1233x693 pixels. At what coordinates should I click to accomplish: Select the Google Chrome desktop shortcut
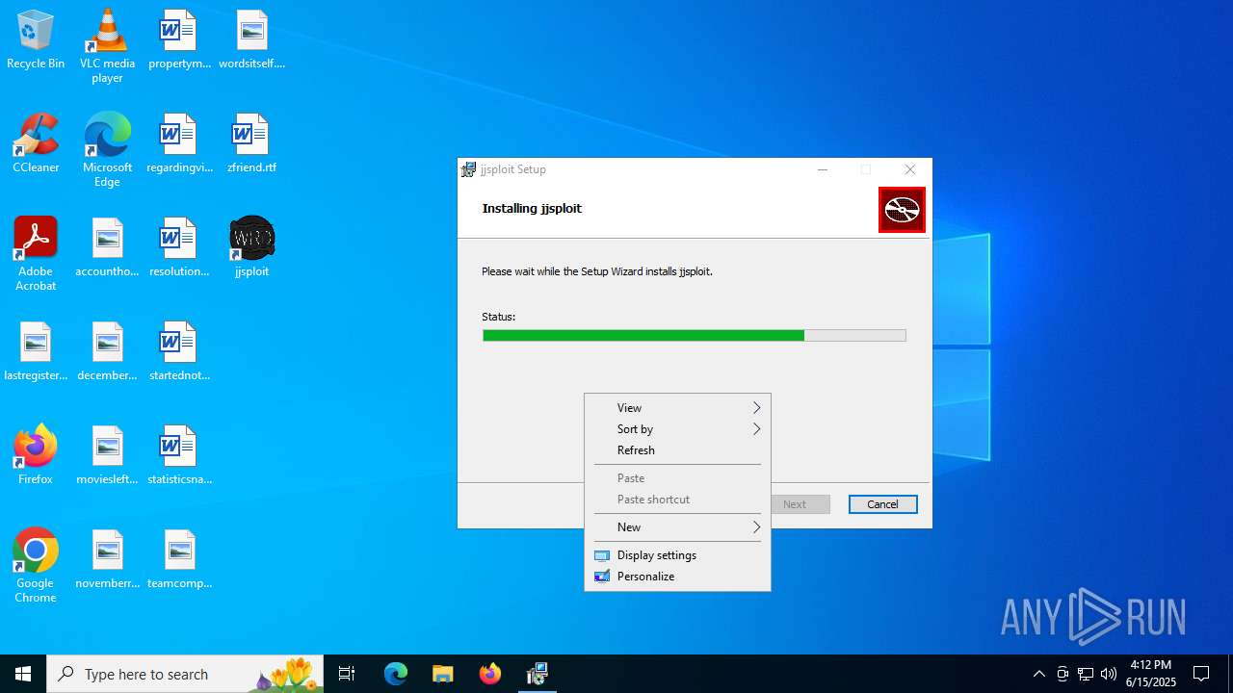click(x=36, y=566)
